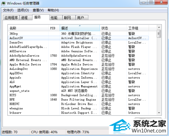
Task: Select the SensrSvc service row
Action: pyautogui.click(x=78, y=43)
